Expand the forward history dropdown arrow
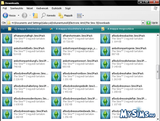 (30, 15)
